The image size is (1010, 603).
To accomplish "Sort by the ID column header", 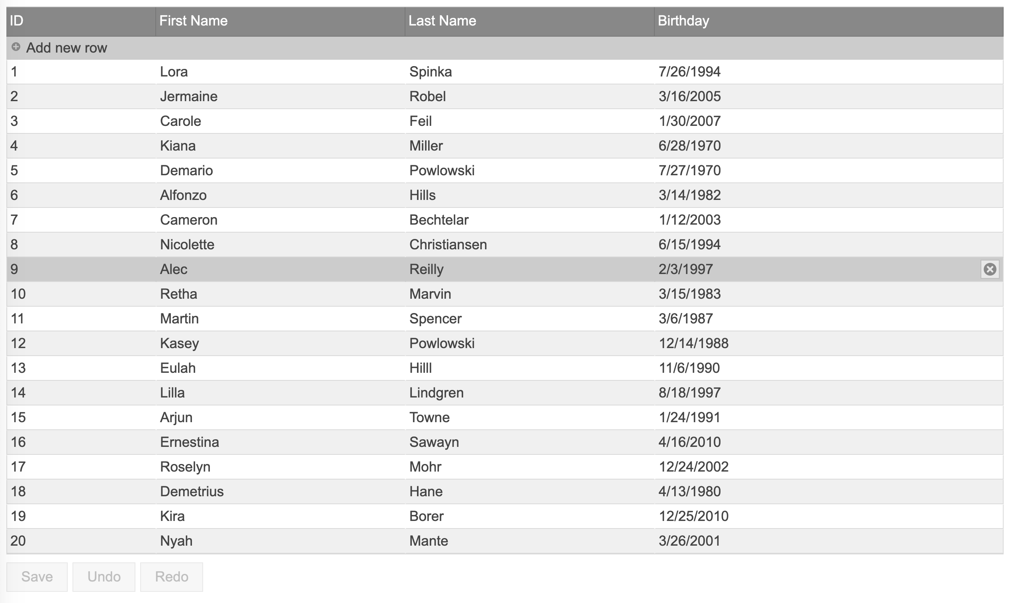I will 17,21.
